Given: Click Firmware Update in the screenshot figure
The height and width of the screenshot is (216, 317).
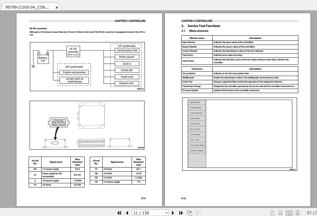Looking at the screenshot, I should click(x=197, y=151).
